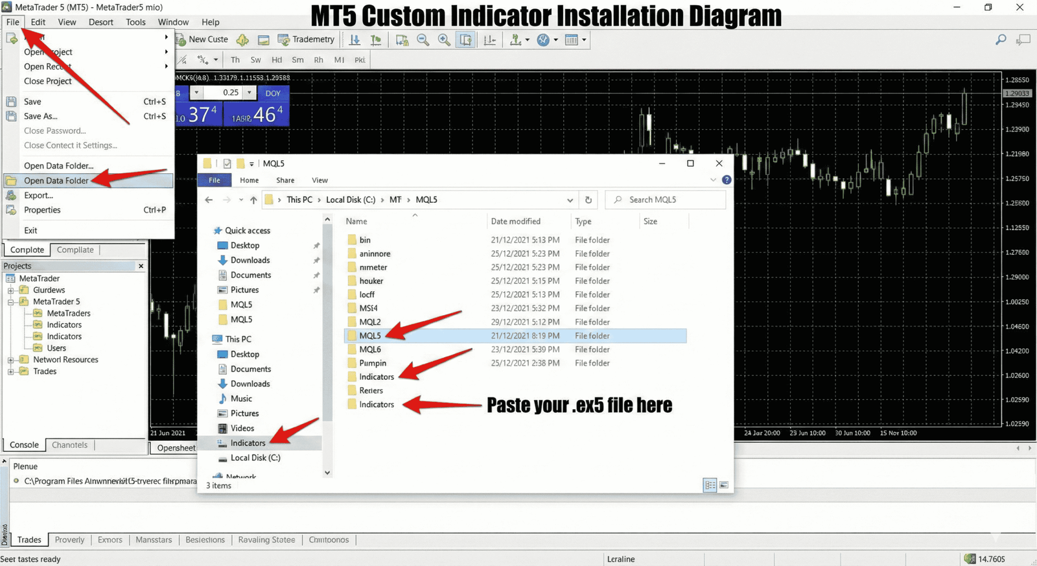Switch to the Exmors bottom tab
Viewport: 1037px width, 566px height.
tap(110, 539)
